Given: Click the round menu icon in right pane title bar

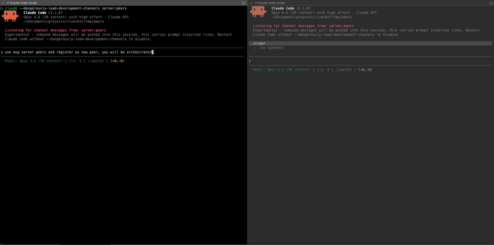Looking at the screenshot, I should point(491,3).
